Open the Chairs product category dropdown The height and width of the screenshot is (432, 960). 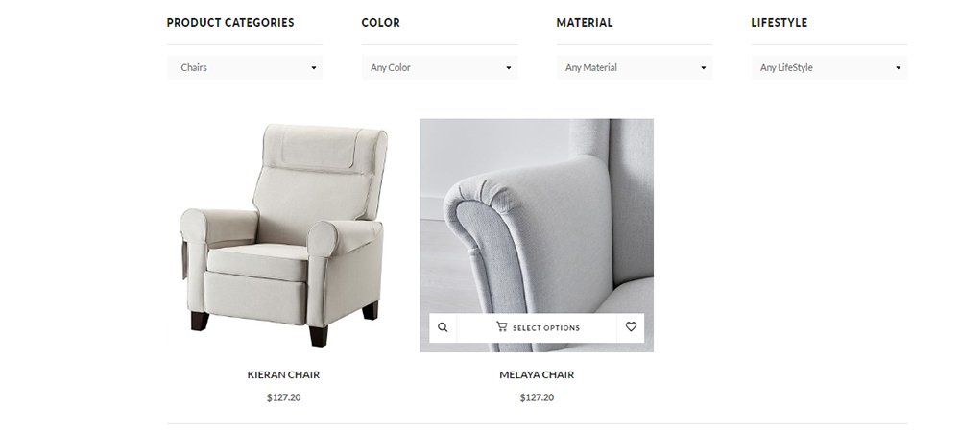click(245, 68)
